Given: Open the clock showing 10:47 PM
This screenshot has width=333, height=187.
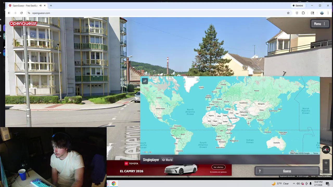Looking at the screenshot, I should 318,183.
